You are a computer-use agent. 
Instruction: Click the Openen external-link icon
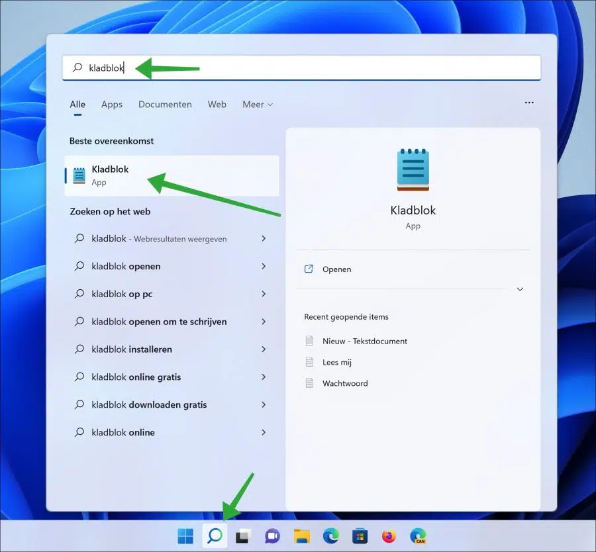pyautogui.click(x=309, y=269)
